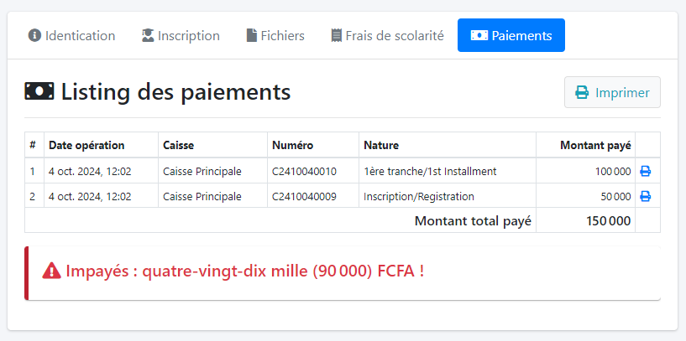Switch to the Inscription tab

181,35
